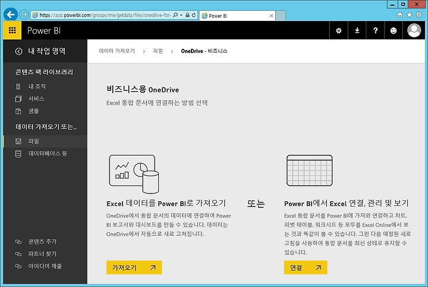Click the address bar search magnifier icon

click(175, 15)
